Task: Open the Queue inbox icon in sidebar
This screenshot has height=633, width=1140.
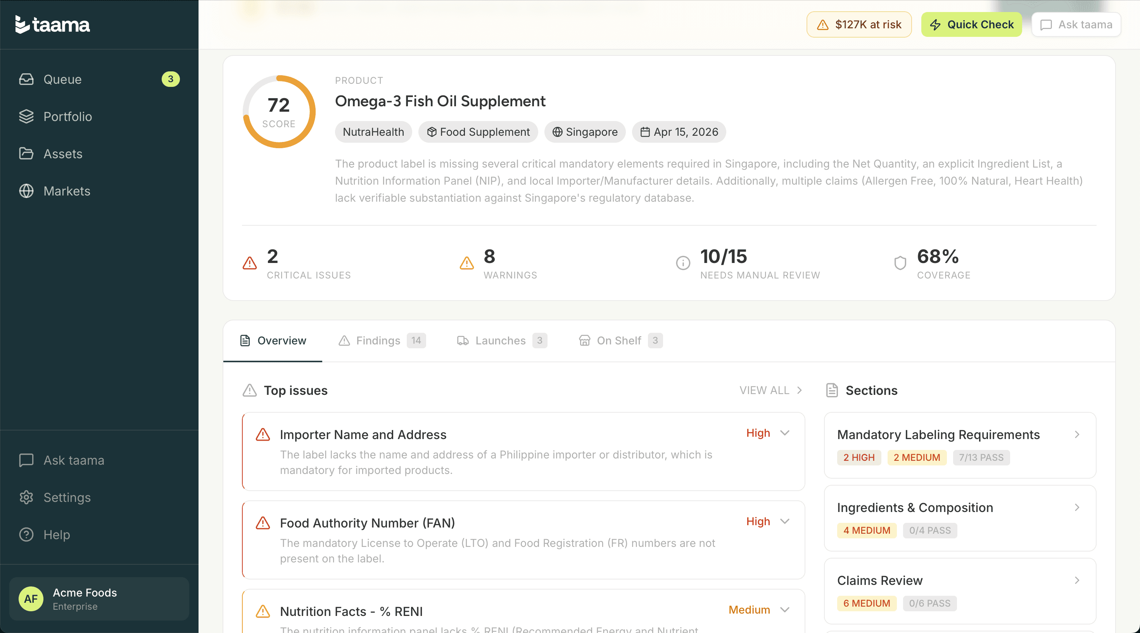Action: (26, 79)
